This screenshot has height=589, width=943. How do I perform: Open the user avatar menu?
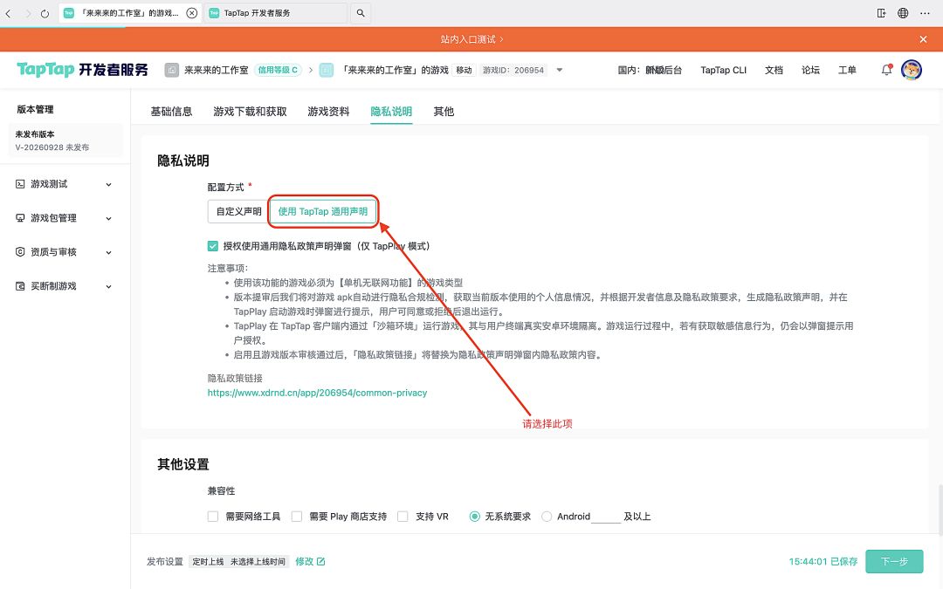912,70
